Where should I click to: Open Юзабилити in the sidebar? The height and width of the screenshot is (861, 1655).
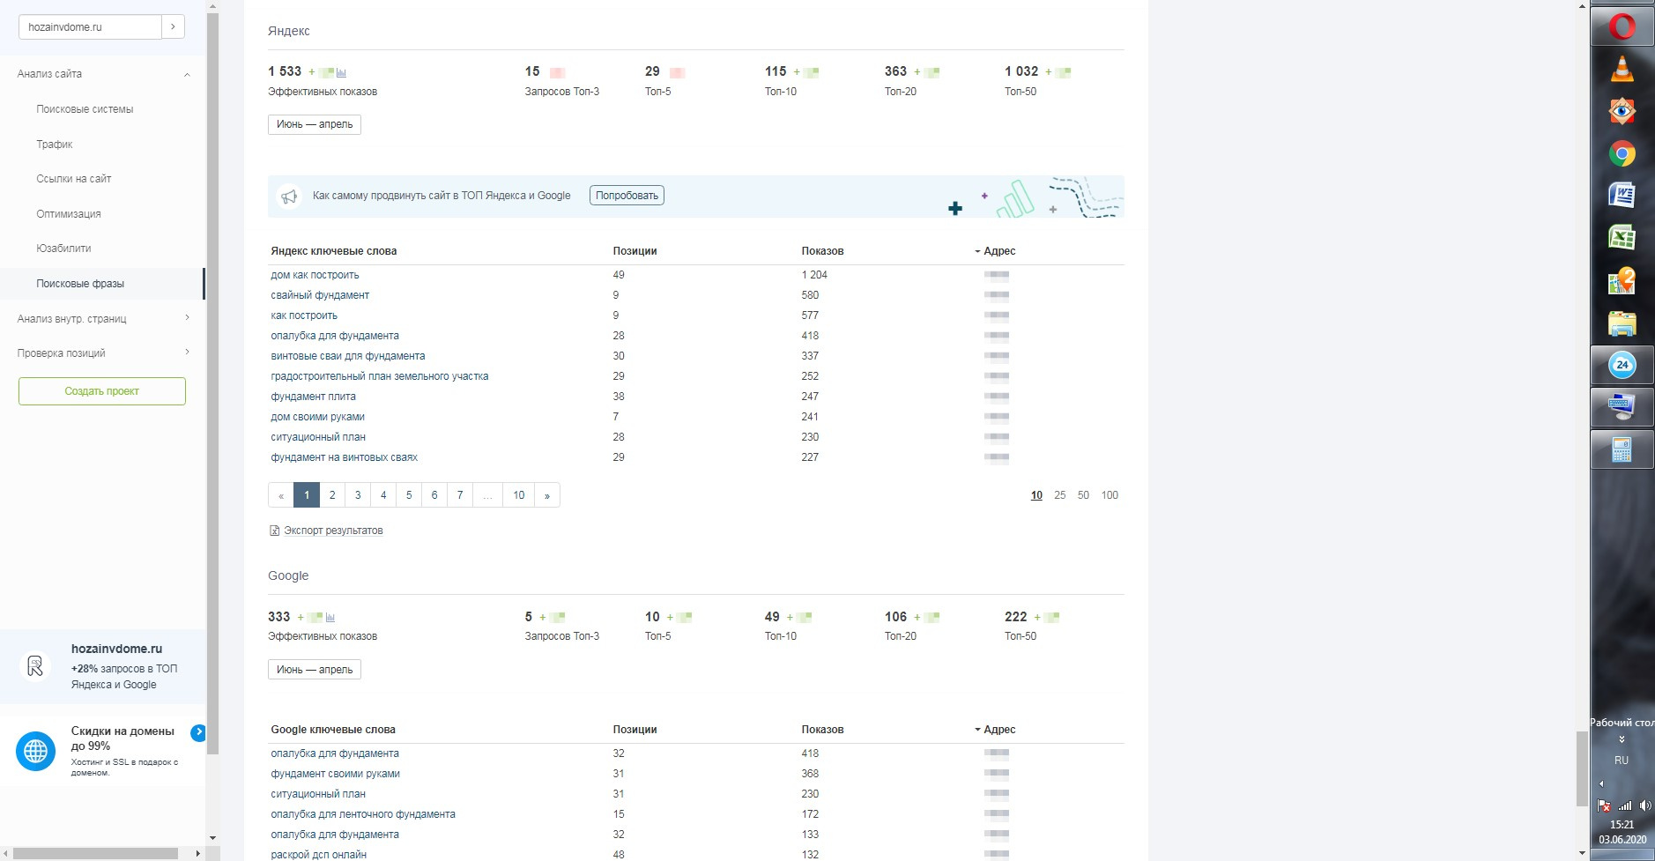tap(63, 249)
